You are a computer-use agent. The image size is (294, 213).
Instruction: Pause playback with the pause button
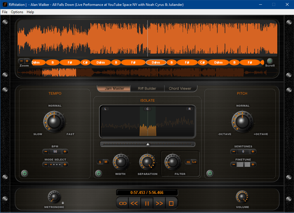point(147,203)
